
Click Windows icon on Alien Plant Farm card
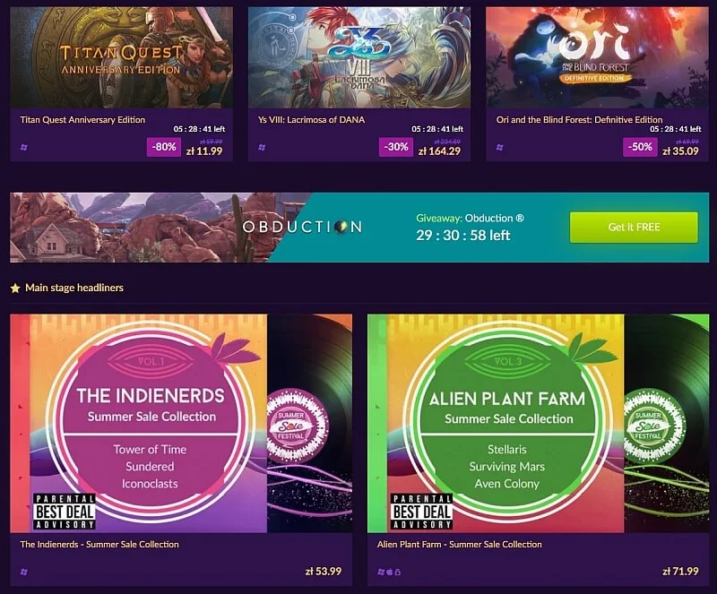click(381, 572)
